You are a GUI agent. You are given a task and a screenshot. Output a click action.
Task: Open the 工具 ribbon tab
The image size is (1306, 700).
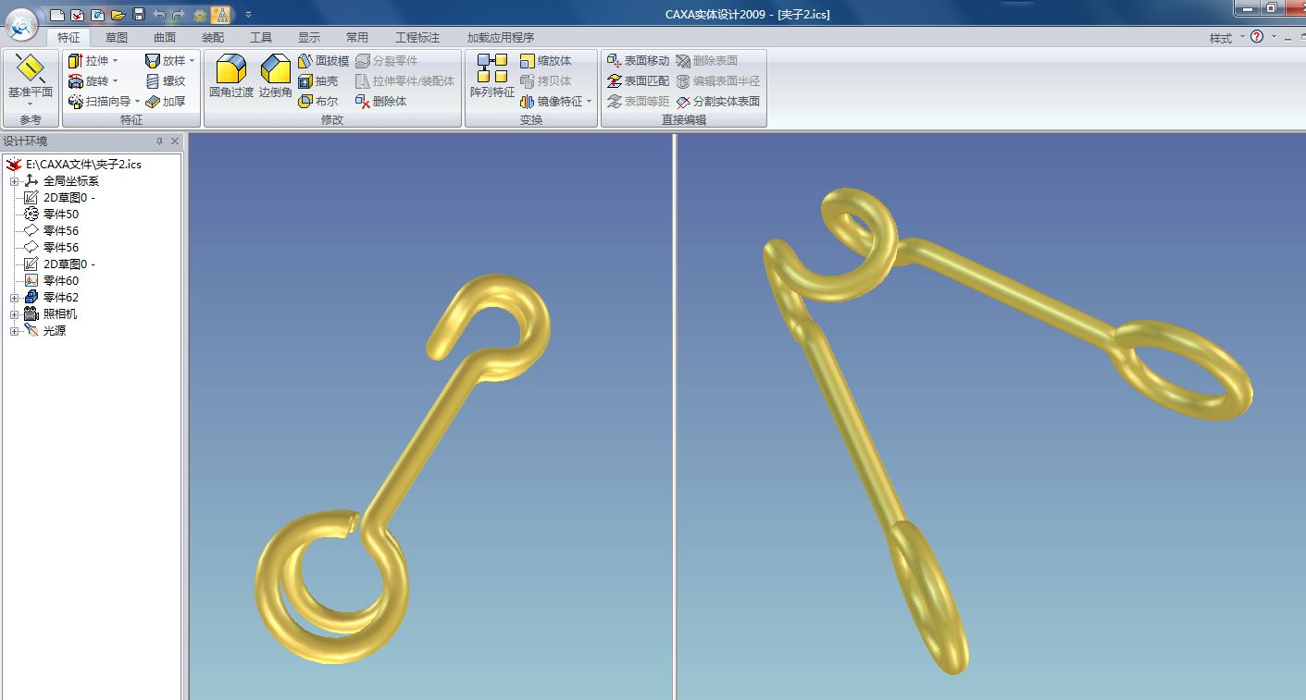coord(261,38)
